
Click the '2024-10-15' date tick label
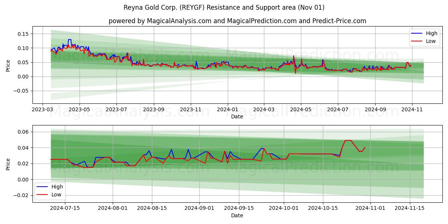pyautogui.click(x=323, y=209)
